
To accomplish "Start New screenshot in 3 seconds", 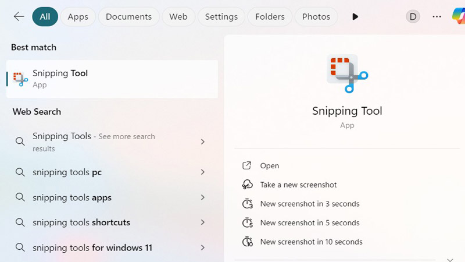I will click(310, 204).
